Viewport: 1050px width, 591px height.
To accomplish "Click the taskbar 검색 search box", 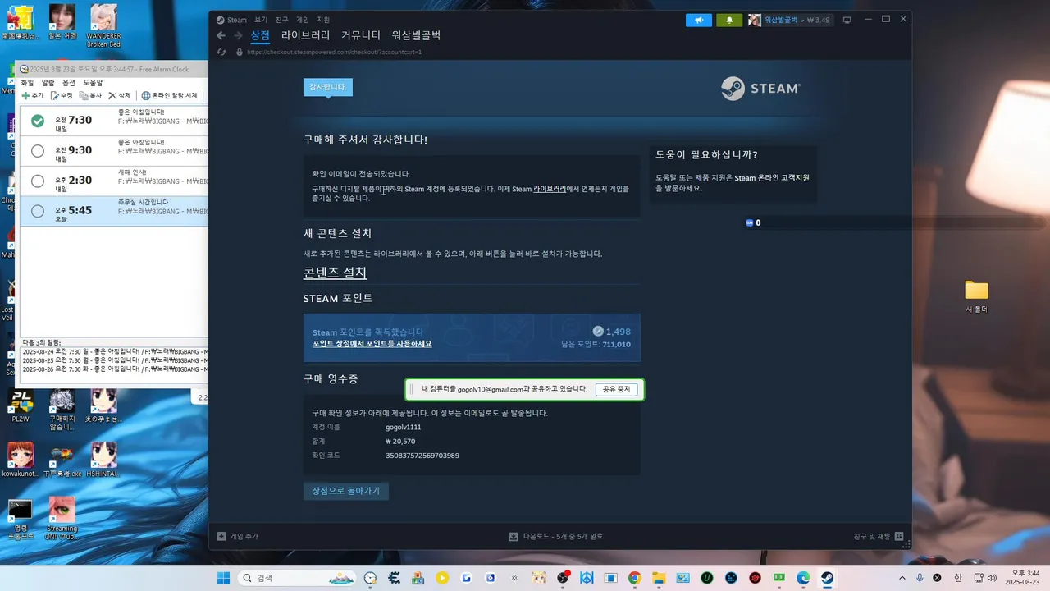I will [297, 578].
